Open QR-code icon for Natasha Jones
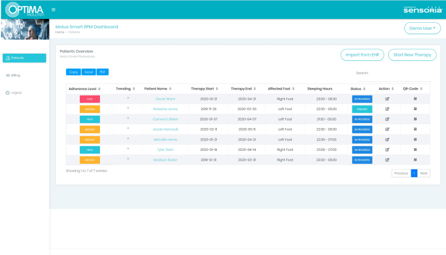 (x=414, y=109)
